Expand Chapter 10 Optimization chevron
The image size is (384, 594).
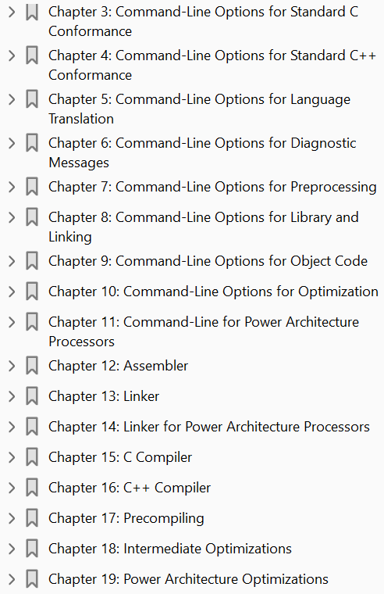12,292
